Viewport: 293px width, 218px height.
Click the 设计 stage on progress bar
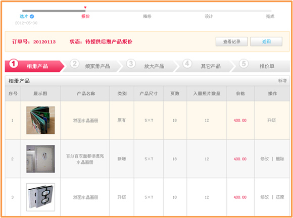(209, 17)
